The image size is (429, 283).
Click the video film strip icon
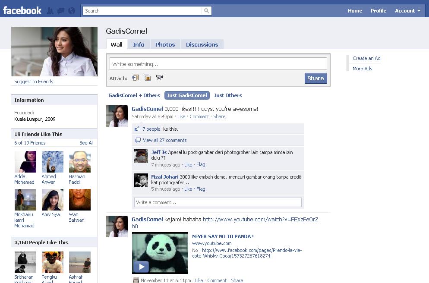[x=136, y=280]
